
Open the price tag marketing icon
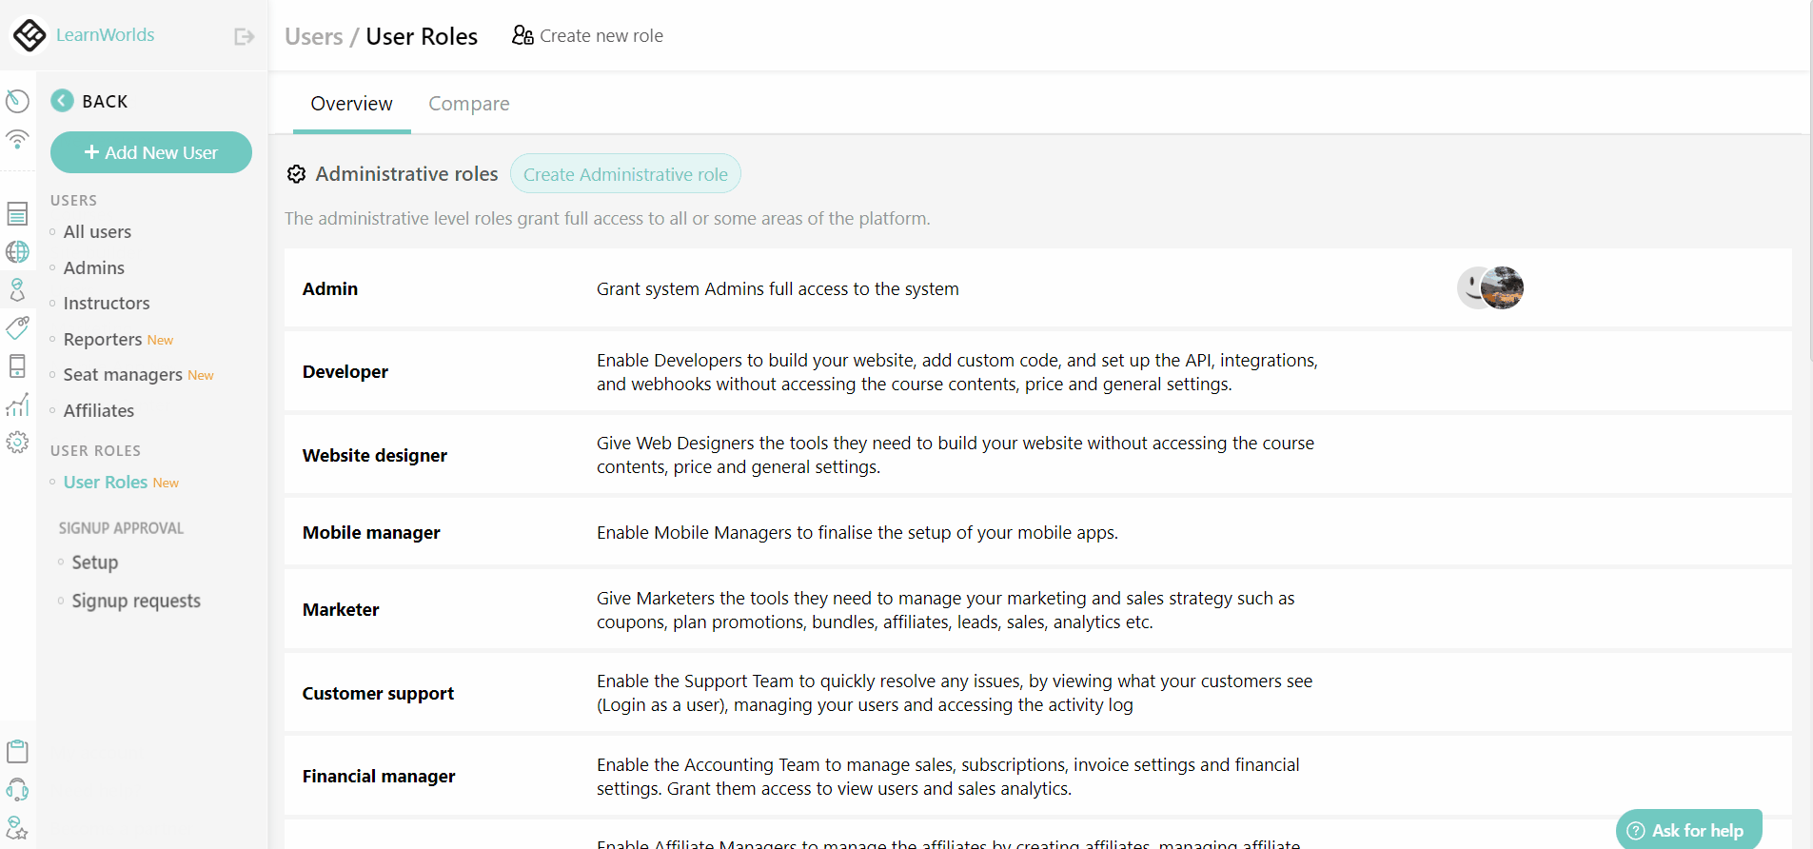pos(17,327)
